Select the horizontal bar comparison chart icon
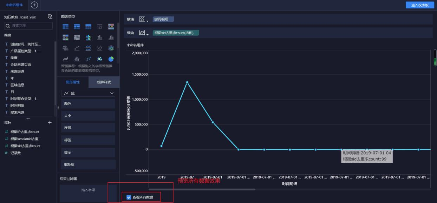The height and width of the screenshot is (203, 437). [65, 48]
